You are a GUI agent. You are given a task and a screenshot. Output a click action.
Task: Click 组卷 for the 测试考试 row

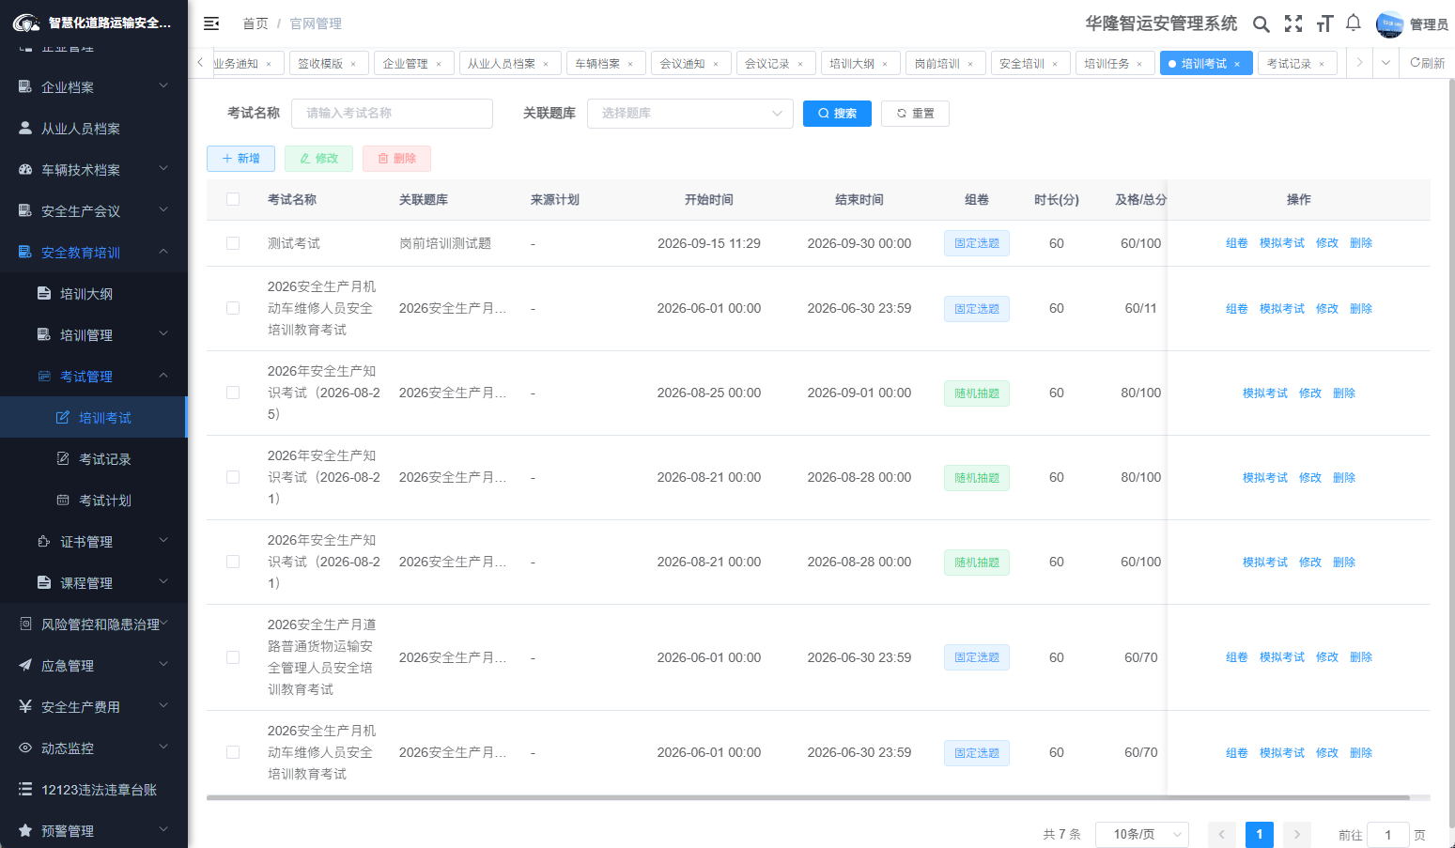[x=1236, y=243]
